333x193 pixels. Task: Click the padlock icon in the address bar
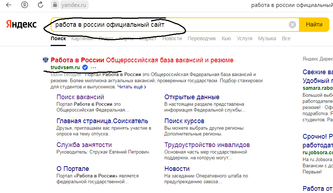[55, 5]
